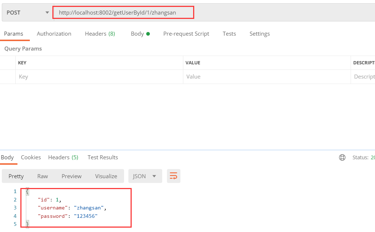The height and width of the screenshot is (232, 375).
Task: Open the JSON format dropdown
Action: click(x=145, y=176)
